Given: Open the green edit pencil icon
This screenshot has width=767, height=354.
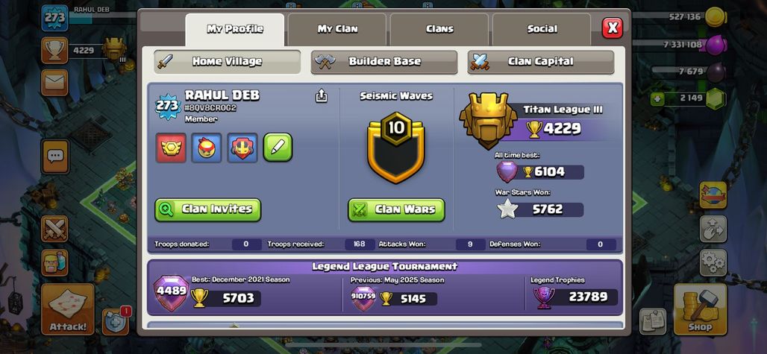Looking at the screenshot, I should click(x=278, y=148).
